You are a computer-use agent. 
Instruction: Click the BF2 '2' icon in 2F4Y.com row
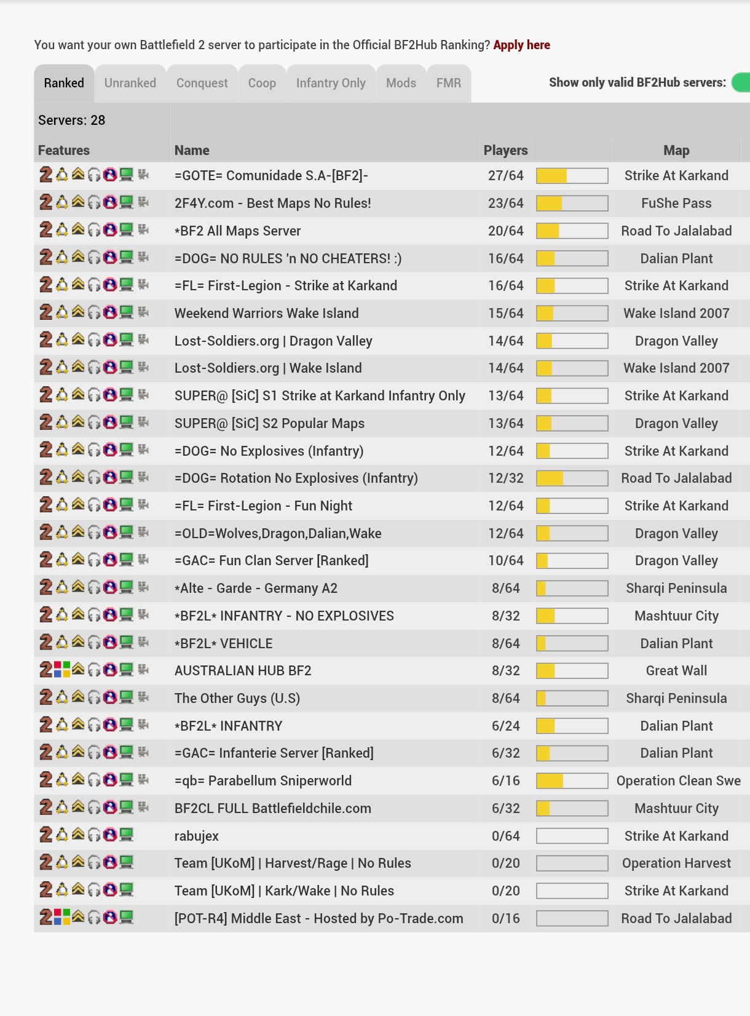(x=46, y=203)
